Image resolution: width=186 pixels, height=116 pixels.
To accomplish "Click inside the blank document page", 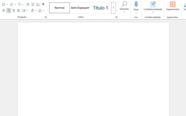I will 93,70.
